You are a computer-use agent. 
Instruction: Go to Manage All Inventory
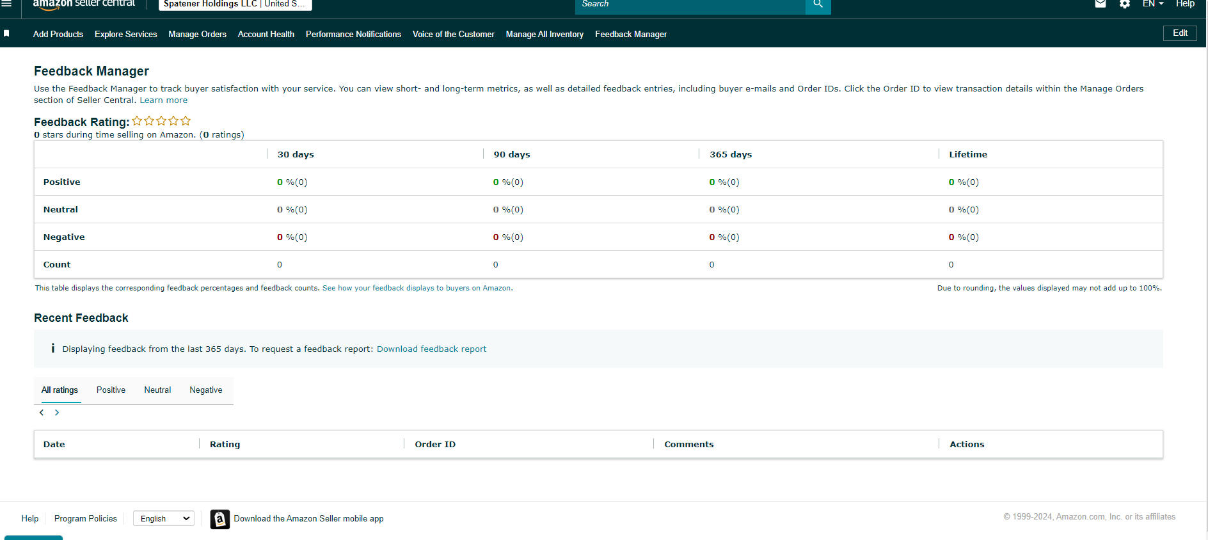pos(544,34)
